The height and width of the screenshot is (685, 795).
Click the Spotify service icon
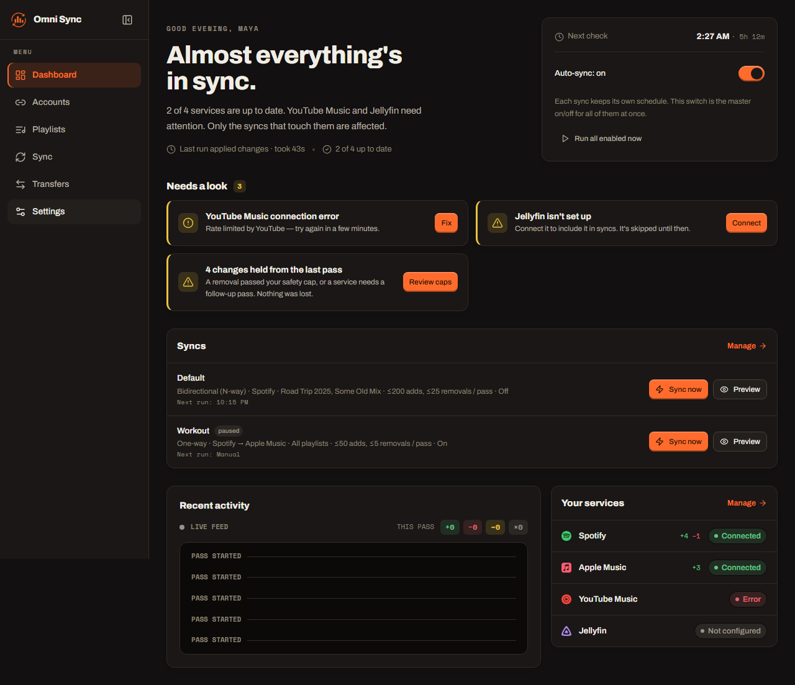pyautogui.click(x=566, y=536)
